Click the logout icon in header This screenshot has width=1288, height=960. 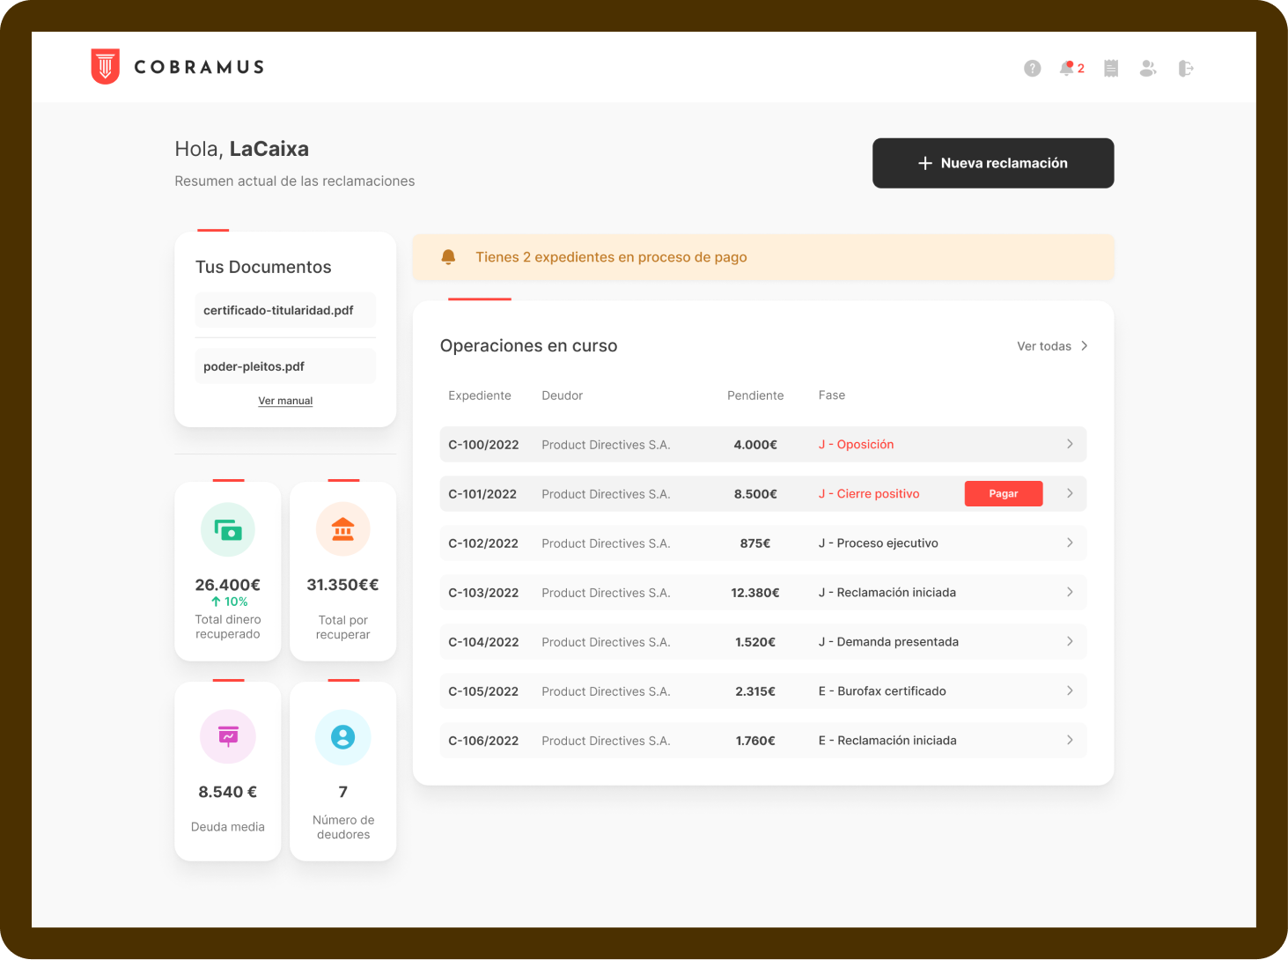pos(1186,68)
